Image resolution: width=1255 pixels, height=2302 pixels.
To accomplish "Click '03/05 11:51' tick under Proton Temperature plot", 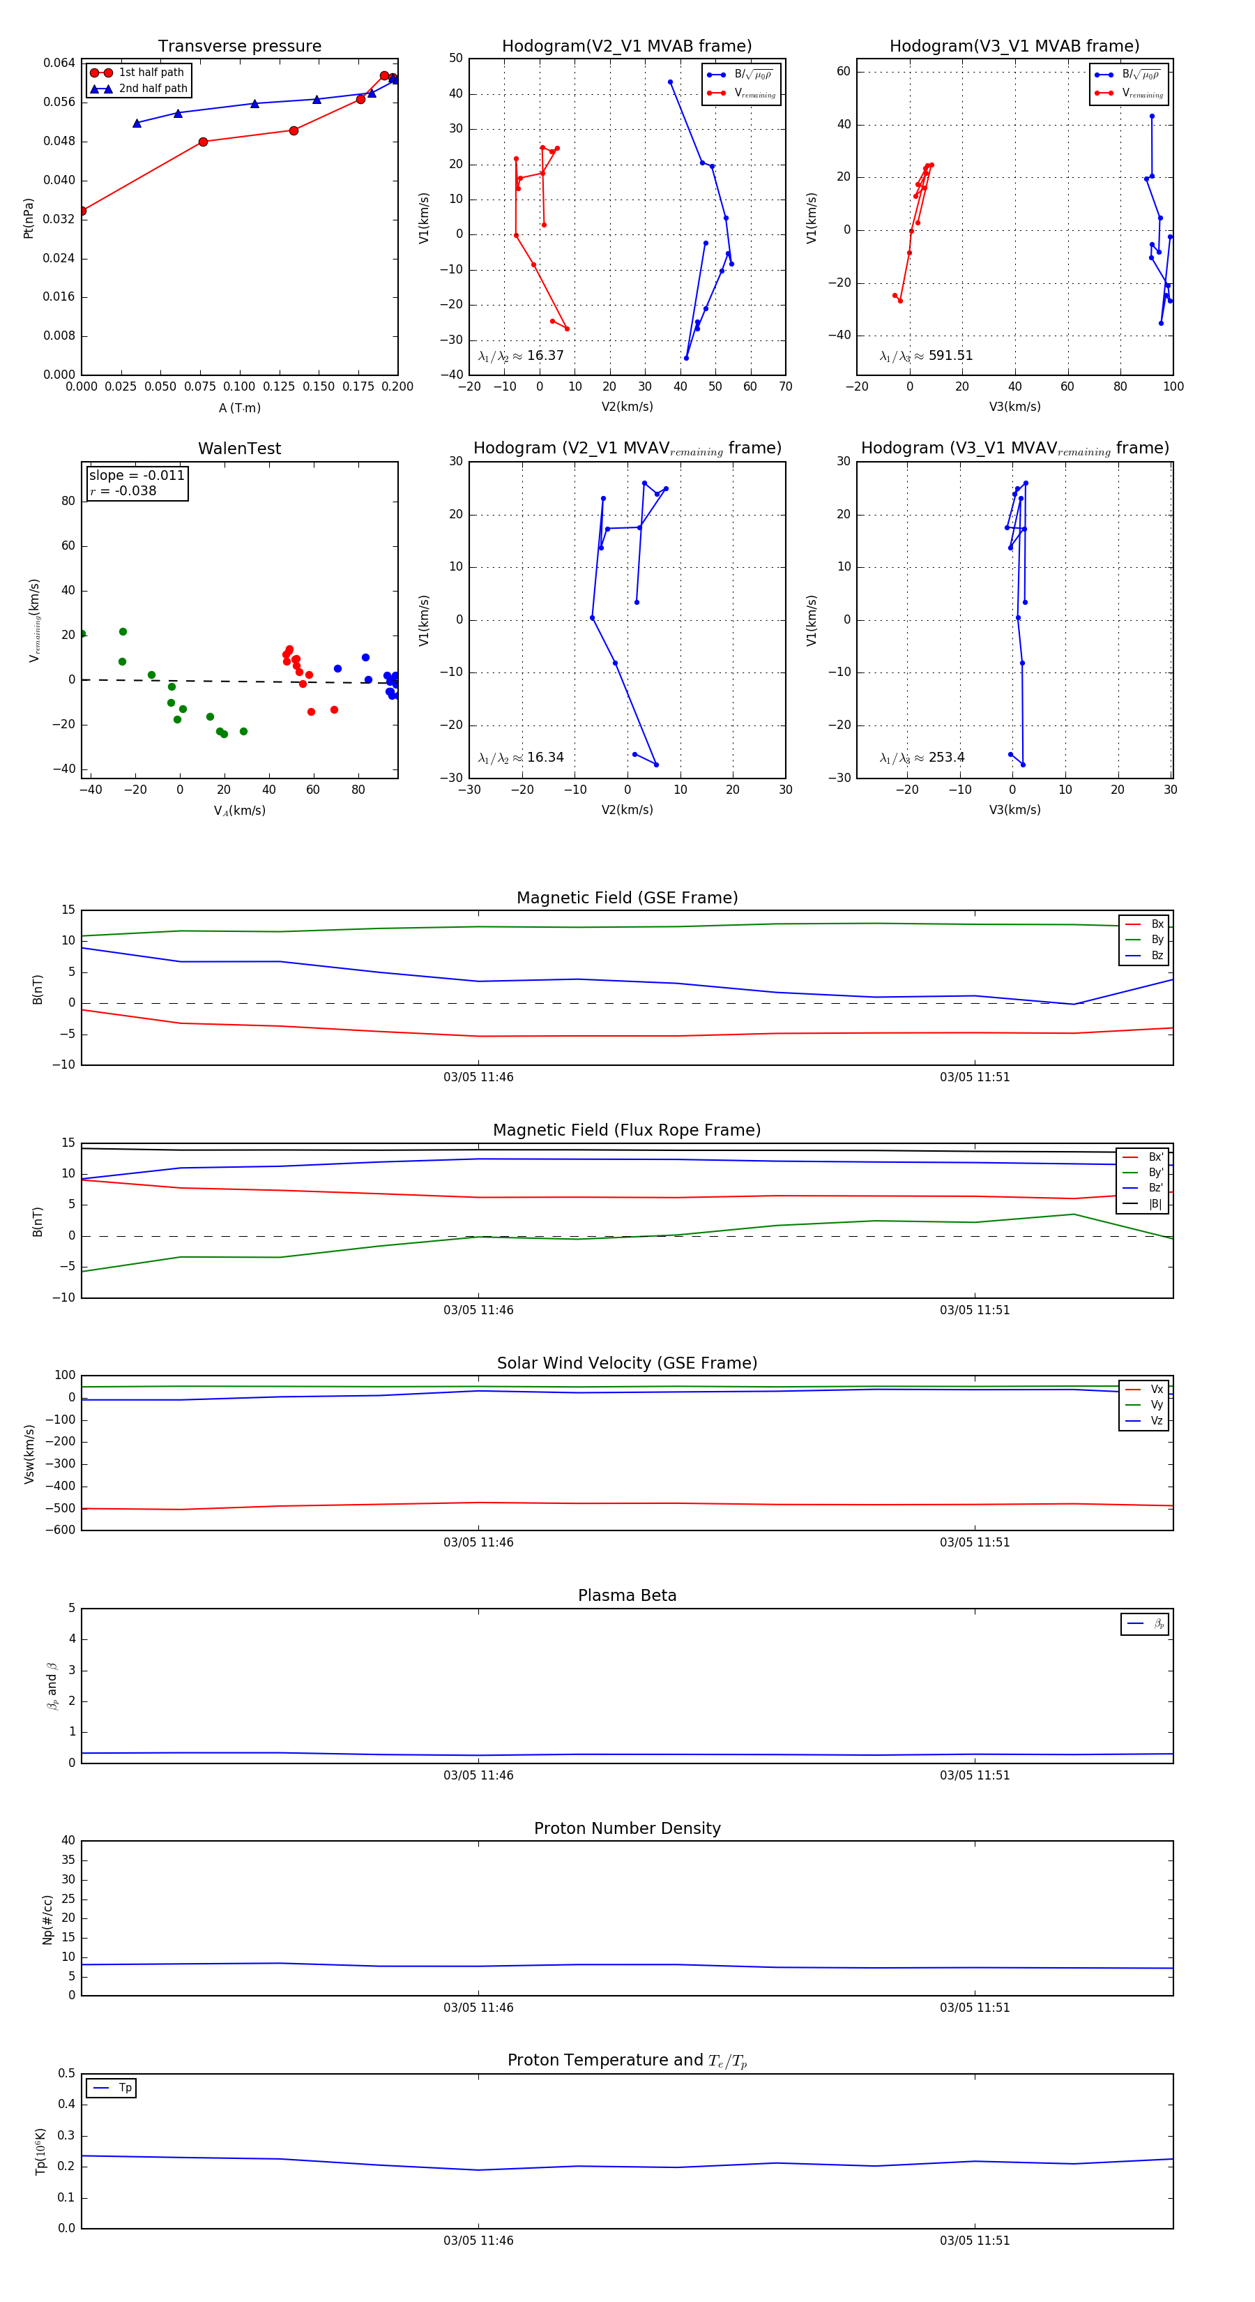I will [975, 2241].
